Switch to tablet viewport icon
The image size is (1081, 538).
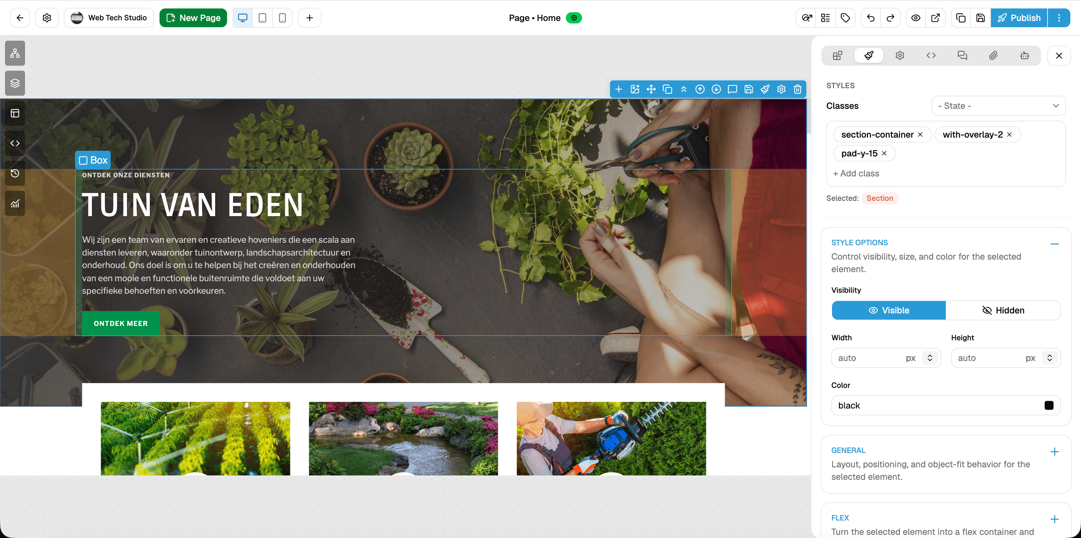[262, 18]
